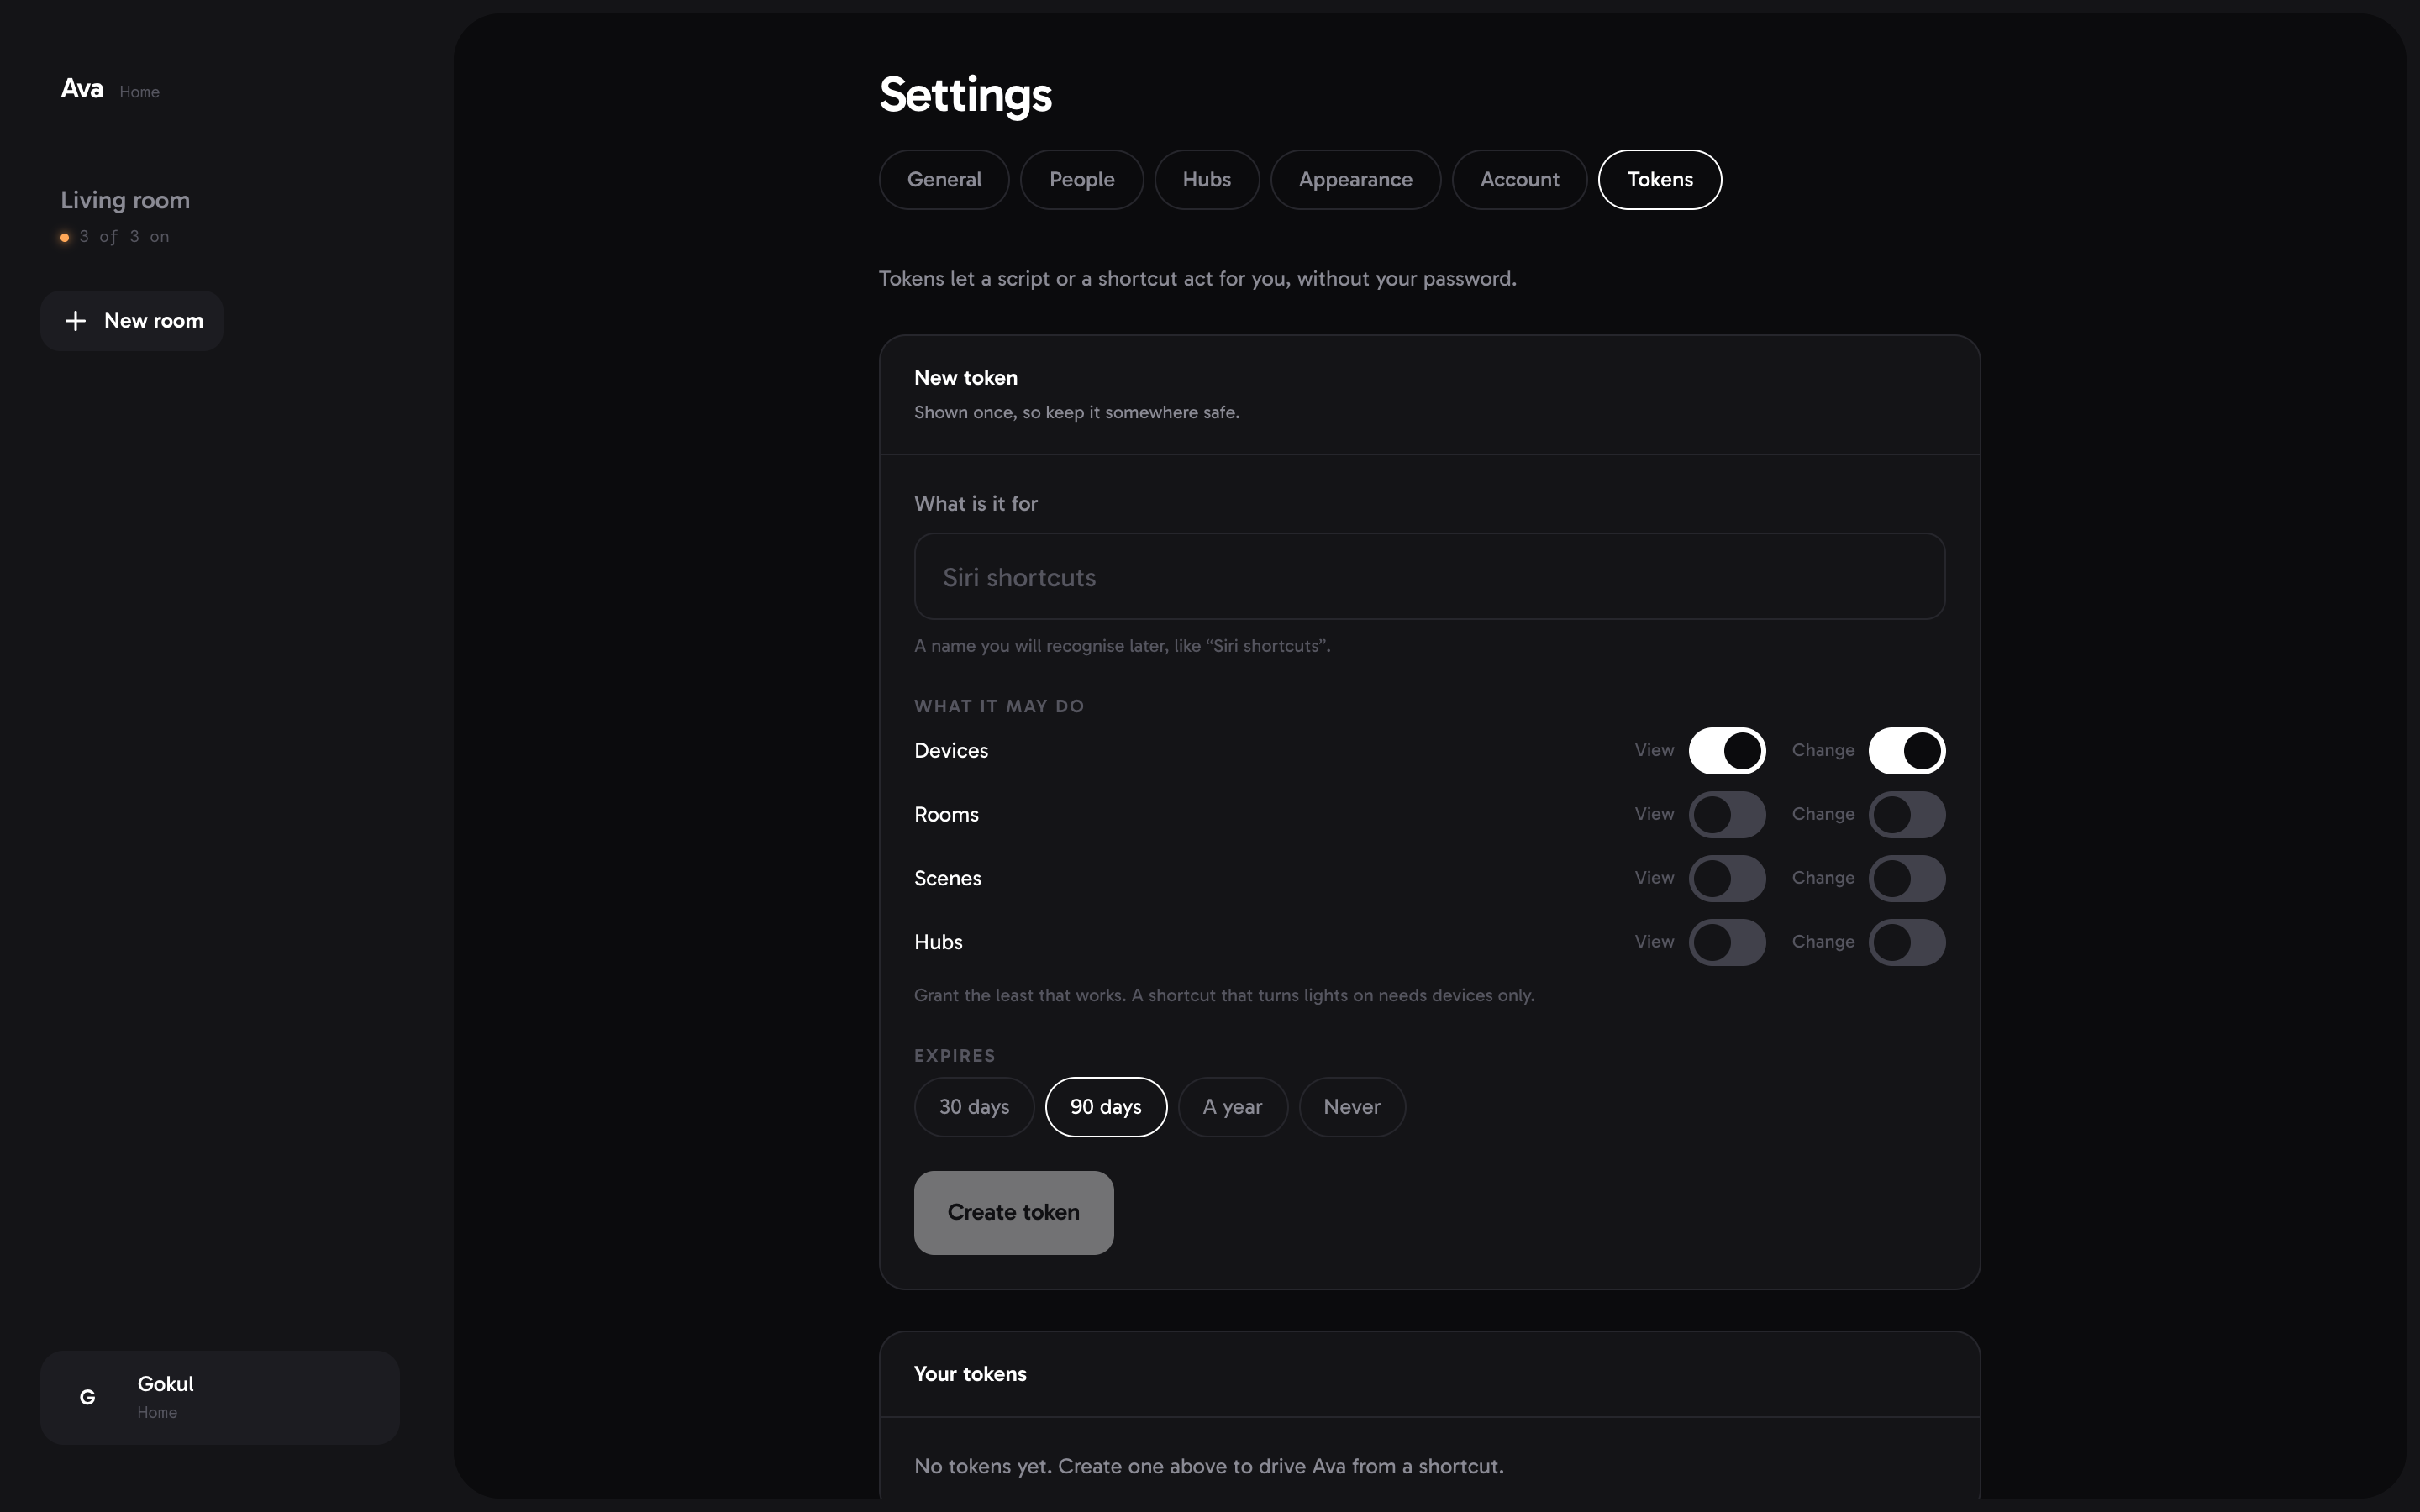This screenshot has width=2420, height=1512.
Task: Click the plus icon in New room
Action: point(75,321)
